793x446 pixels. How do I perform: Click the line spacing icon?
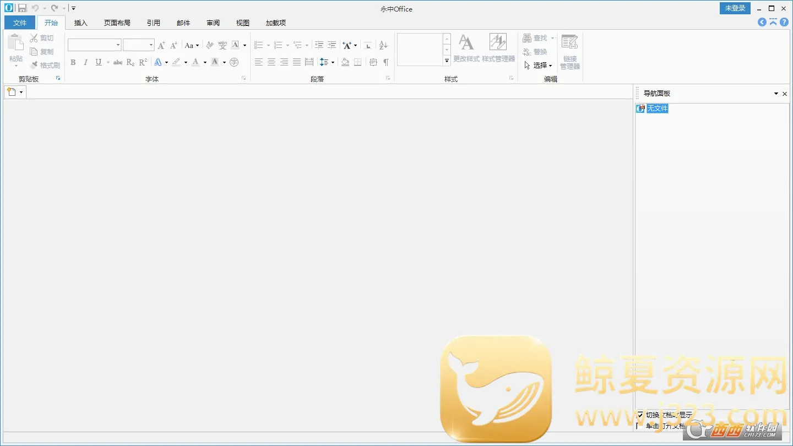coord(324,62)
